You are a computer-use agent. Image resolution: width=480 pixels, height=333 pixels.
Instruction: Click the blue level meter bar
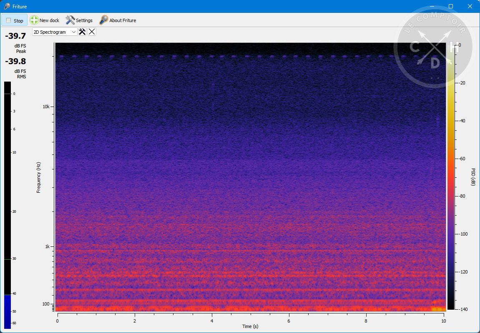tap(8, 311)
